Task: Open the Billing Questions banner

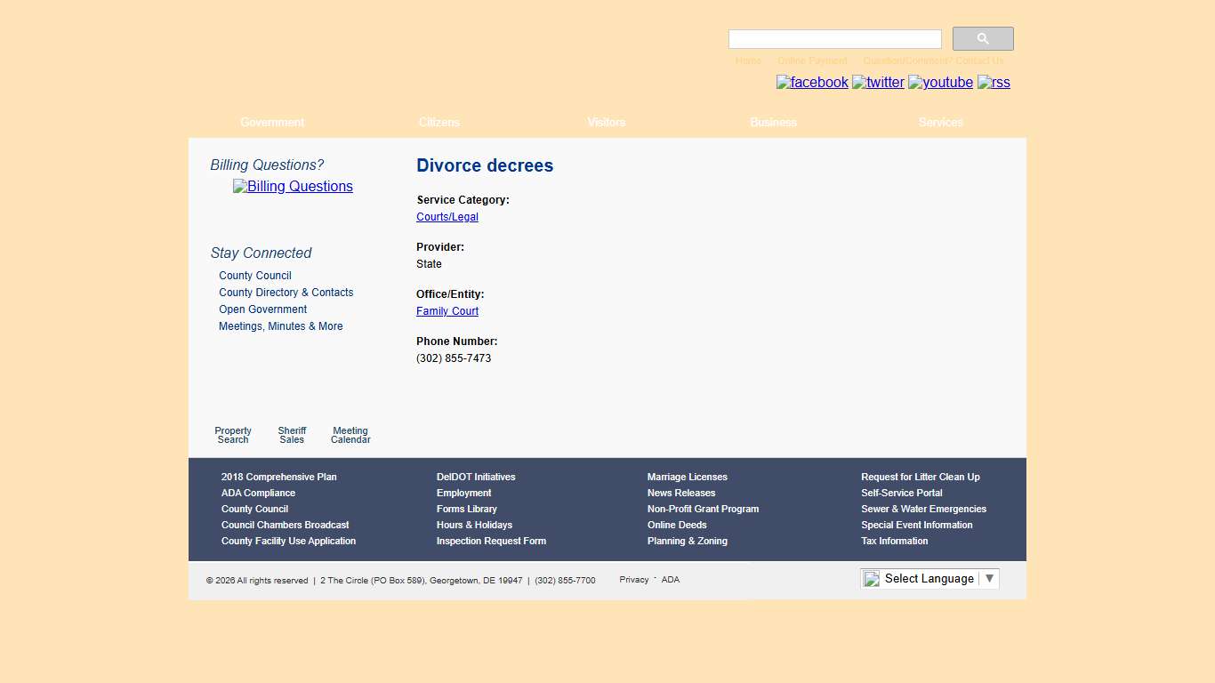Action: (x=293, y=186)
